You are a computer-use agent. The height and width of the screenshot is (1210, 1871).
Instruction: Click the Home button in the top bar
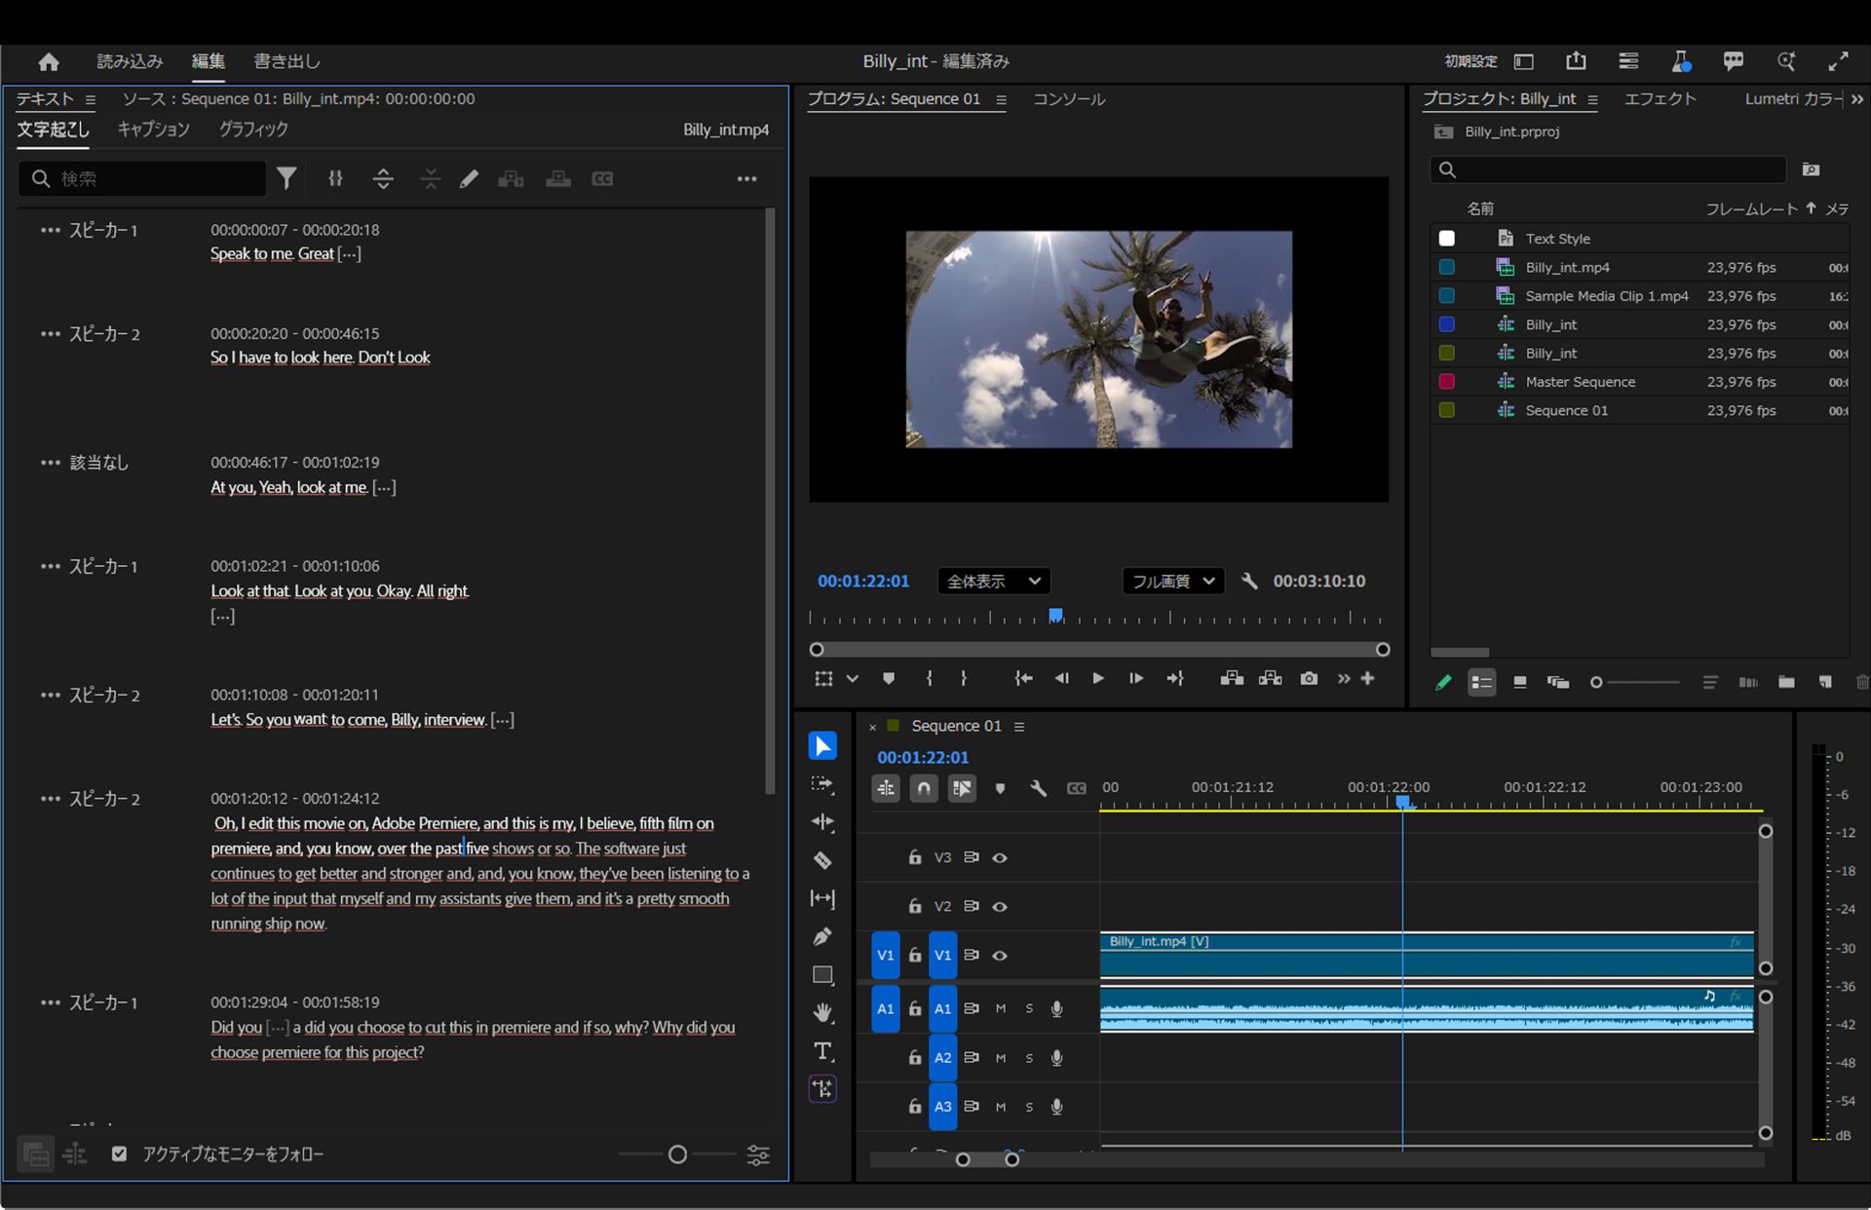[x=49, y=62]
